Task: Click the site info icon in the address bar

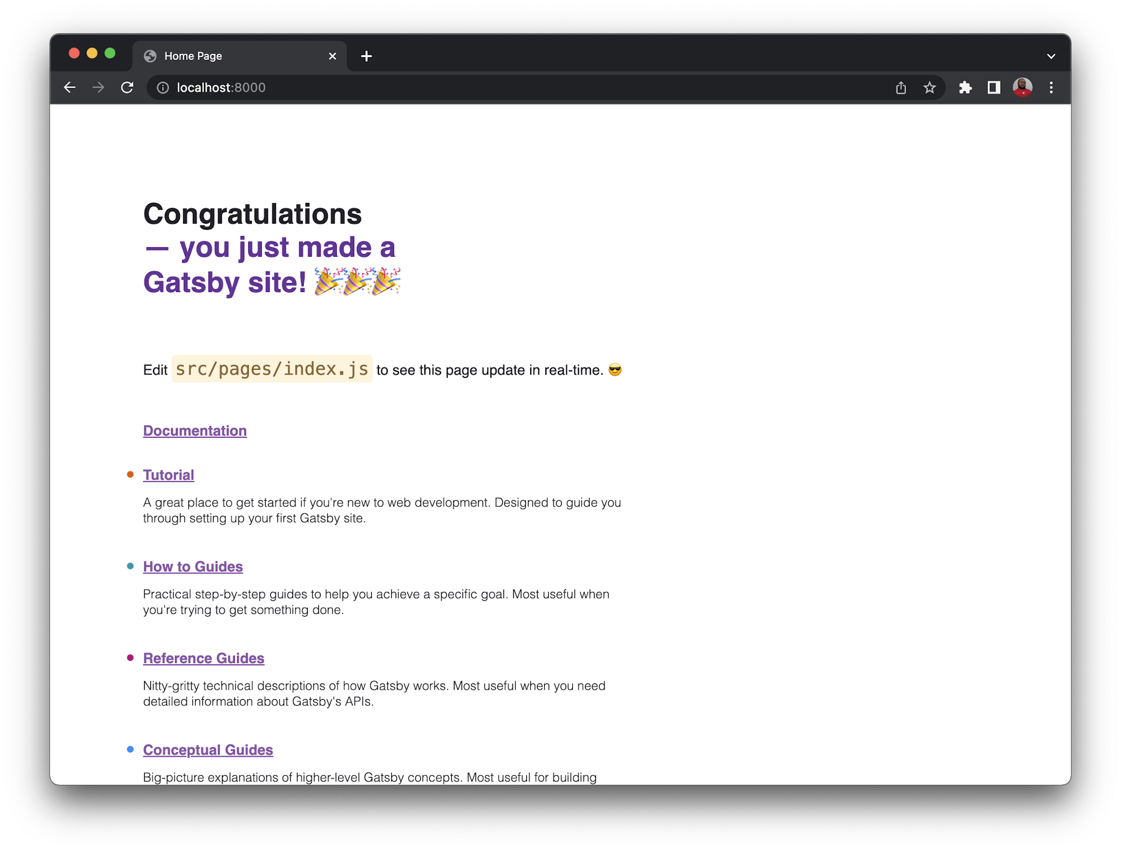Action: pyautogui.click(x=163, y=87)
